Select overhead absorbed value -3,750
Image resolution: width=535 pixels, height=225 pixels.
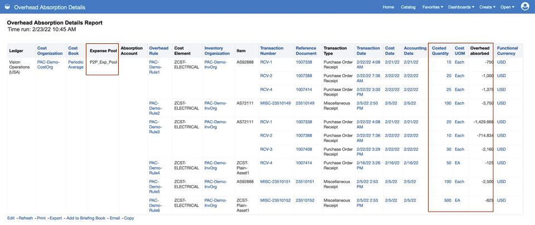(x=488, y=103)
